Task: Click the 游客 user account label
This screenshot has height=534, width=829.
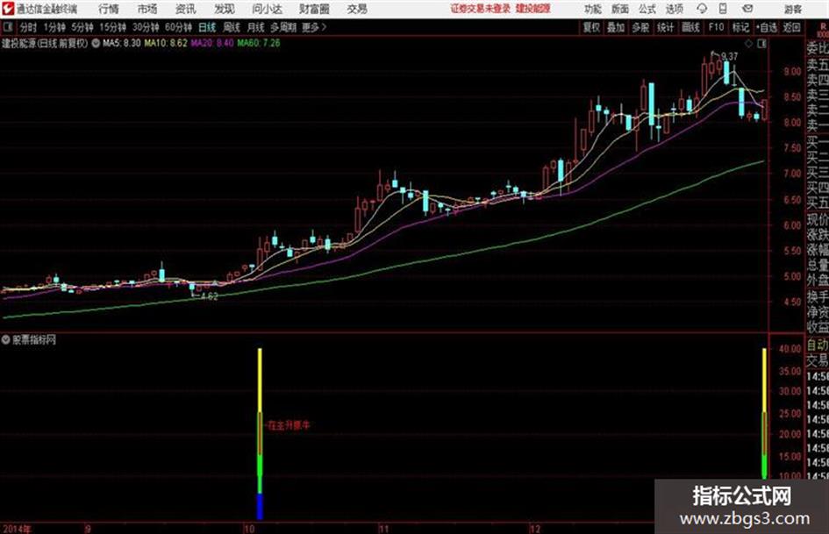Action: click(x=792, y=9)
